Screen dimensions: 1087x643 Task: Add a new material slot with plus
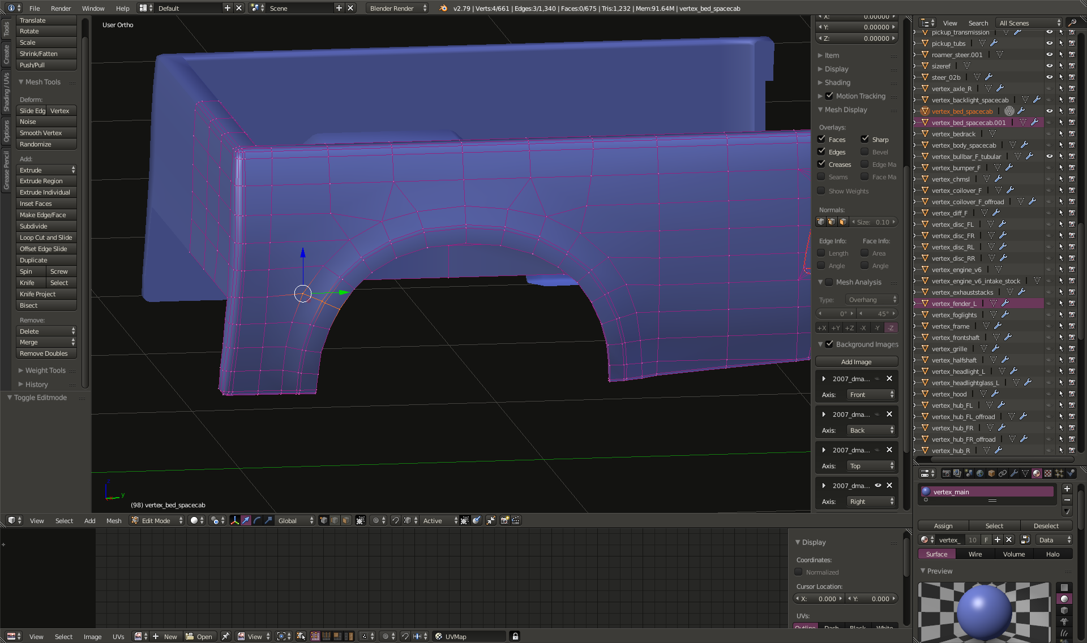click(1067, 489)
